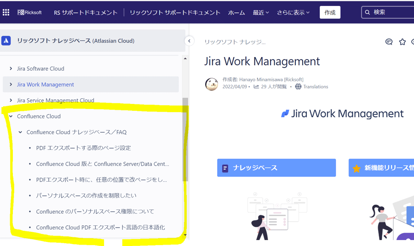Open the page comments icon
Viewport: 414px width, 246px height.
(x=389, y=42)
